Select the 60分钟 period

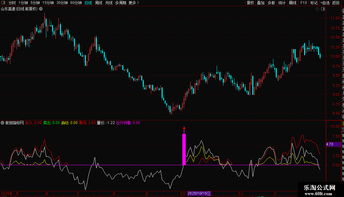coord(76,3)
